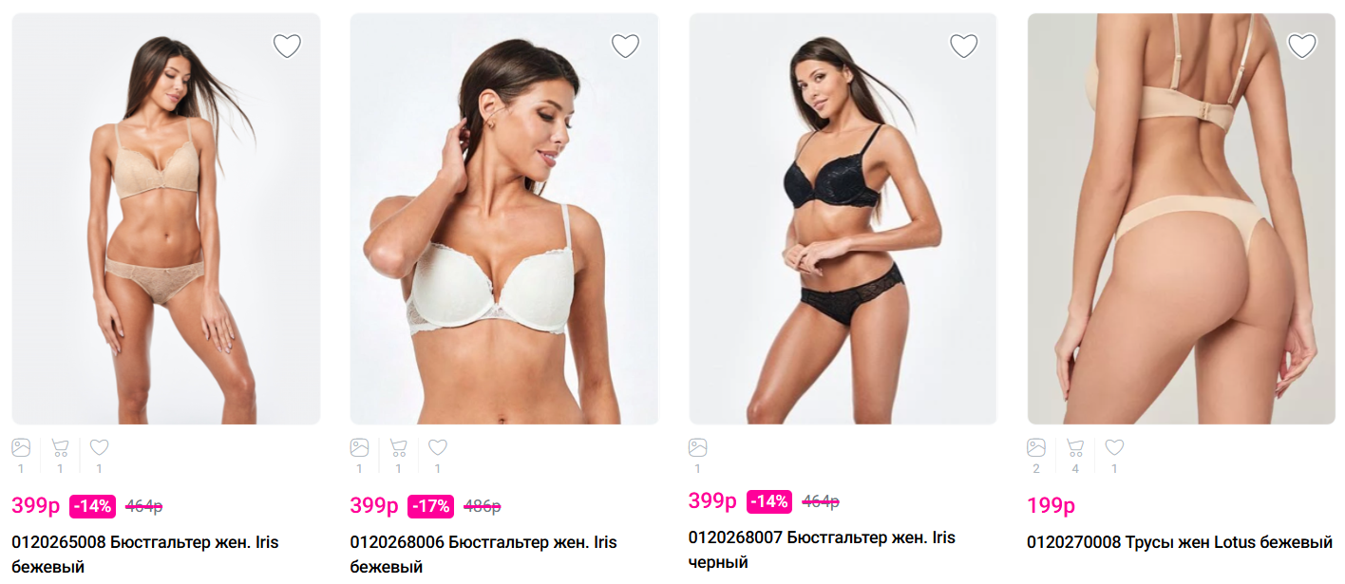Click small heart counter under product 0120265008
The height and width of the screenshot is (584, 1345).
[99, 447]
